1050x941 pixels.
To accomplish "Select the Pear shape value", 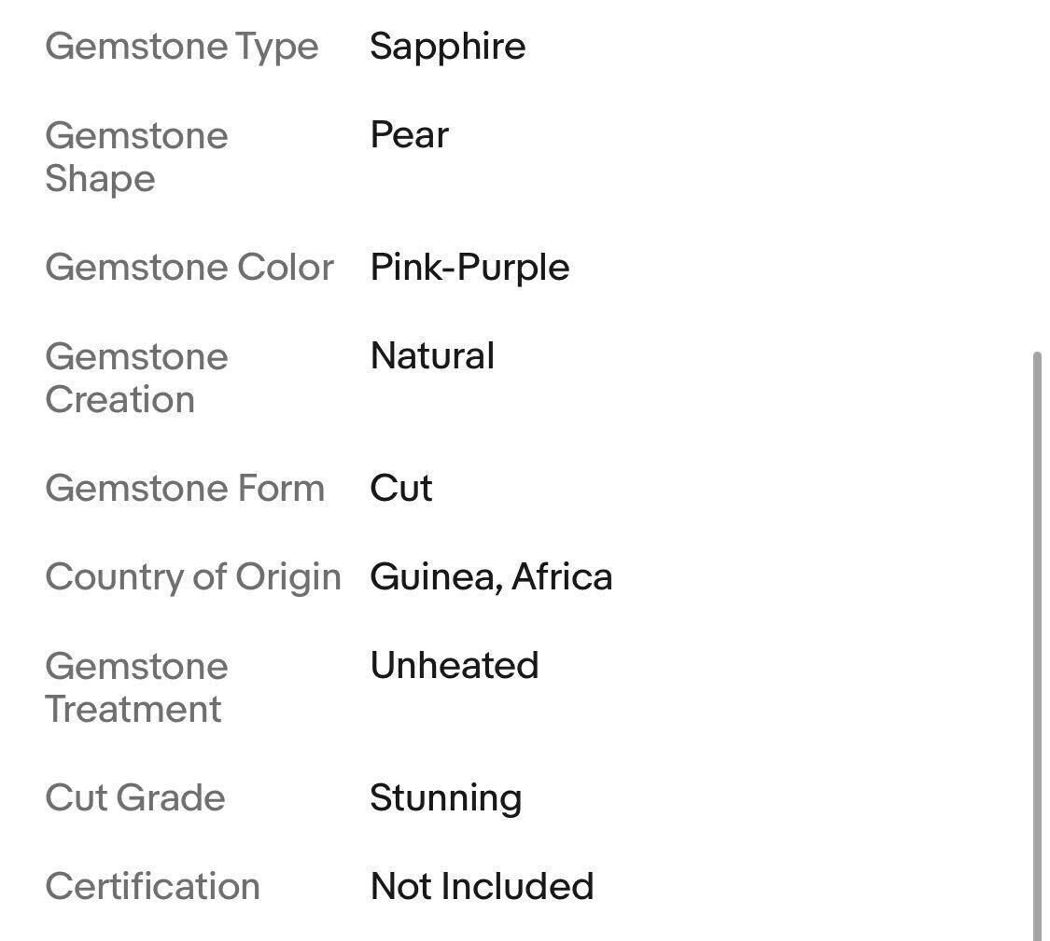I will pyautogui.click(x=409, y=134).
